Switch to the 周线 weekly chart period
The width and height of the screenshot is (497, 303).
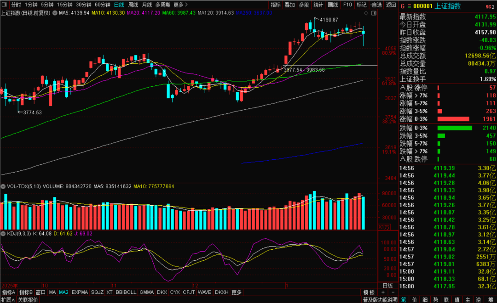click(133, 5)
